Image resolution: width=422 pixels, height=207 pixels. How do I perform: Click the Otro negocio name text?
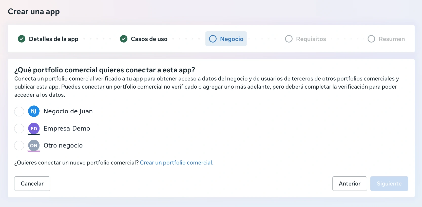click(63, 146)
